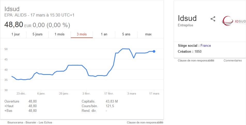
Task: Select the "1 jour" time range tab
Action: [16, 34]
